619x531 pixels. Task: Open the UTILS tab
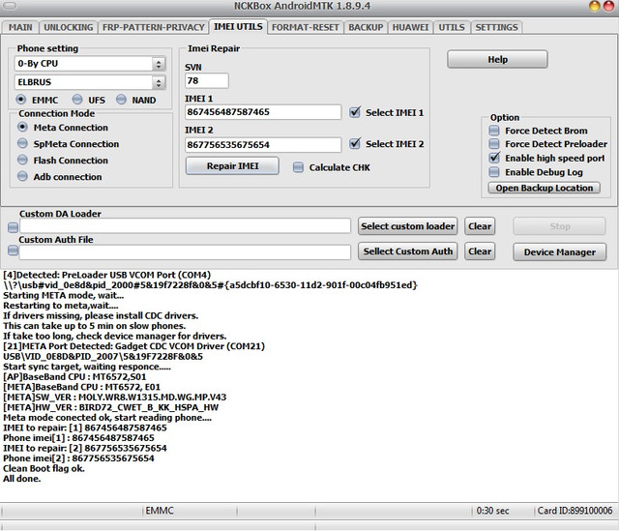(452, 27)
